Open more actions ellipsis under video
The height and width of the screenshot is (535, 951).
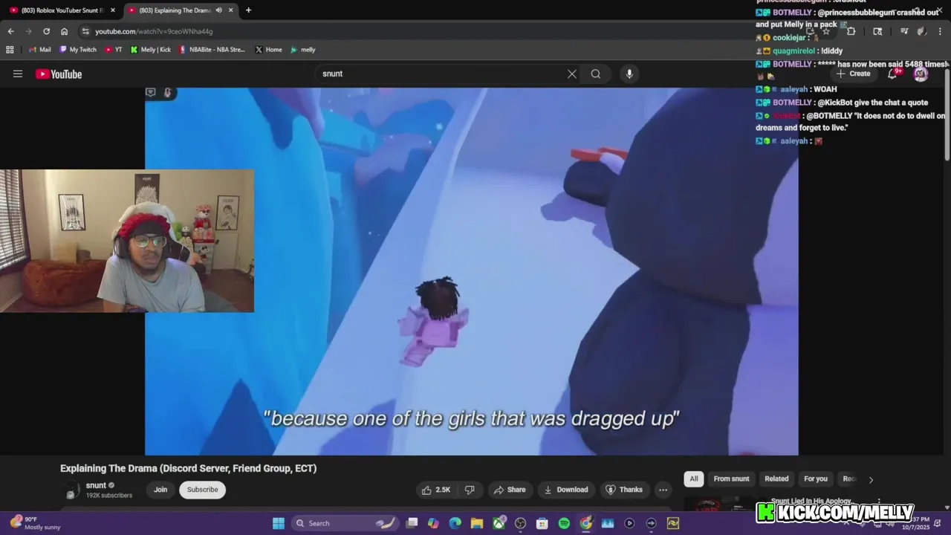click(663, 490)
